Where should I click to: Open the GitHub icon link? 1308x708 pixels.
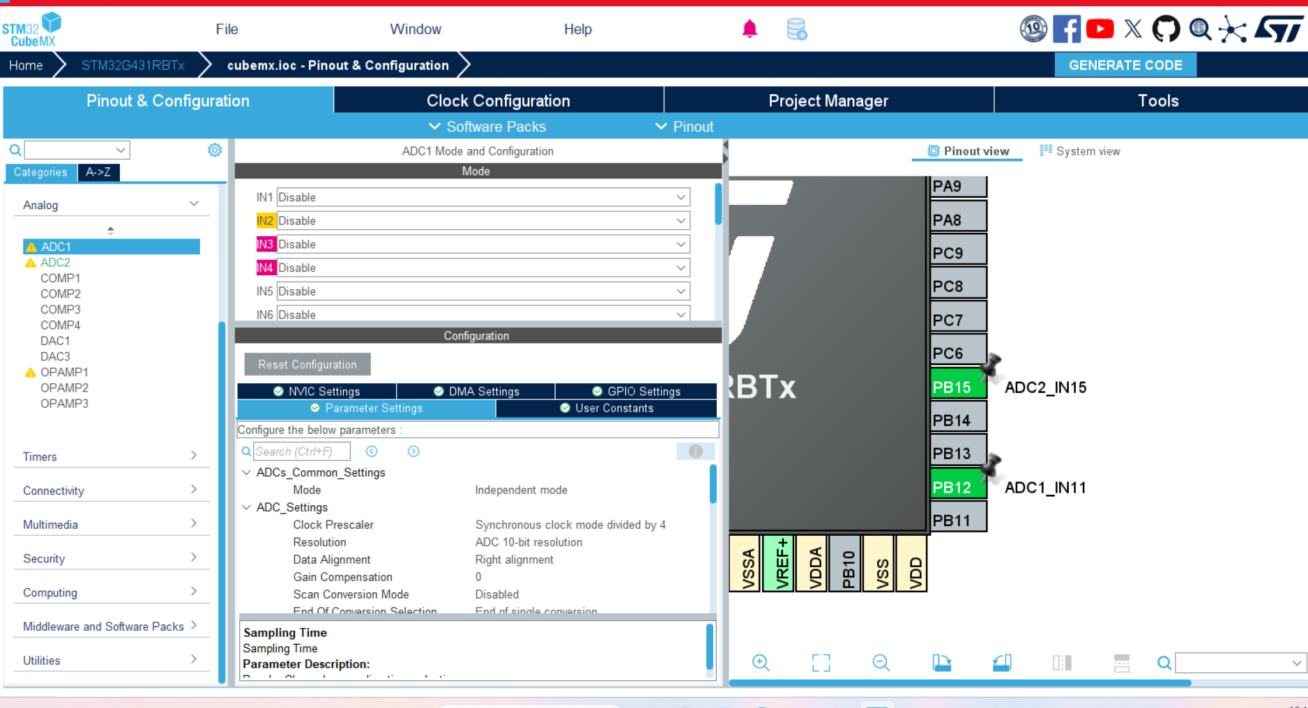coord(1166,29)
